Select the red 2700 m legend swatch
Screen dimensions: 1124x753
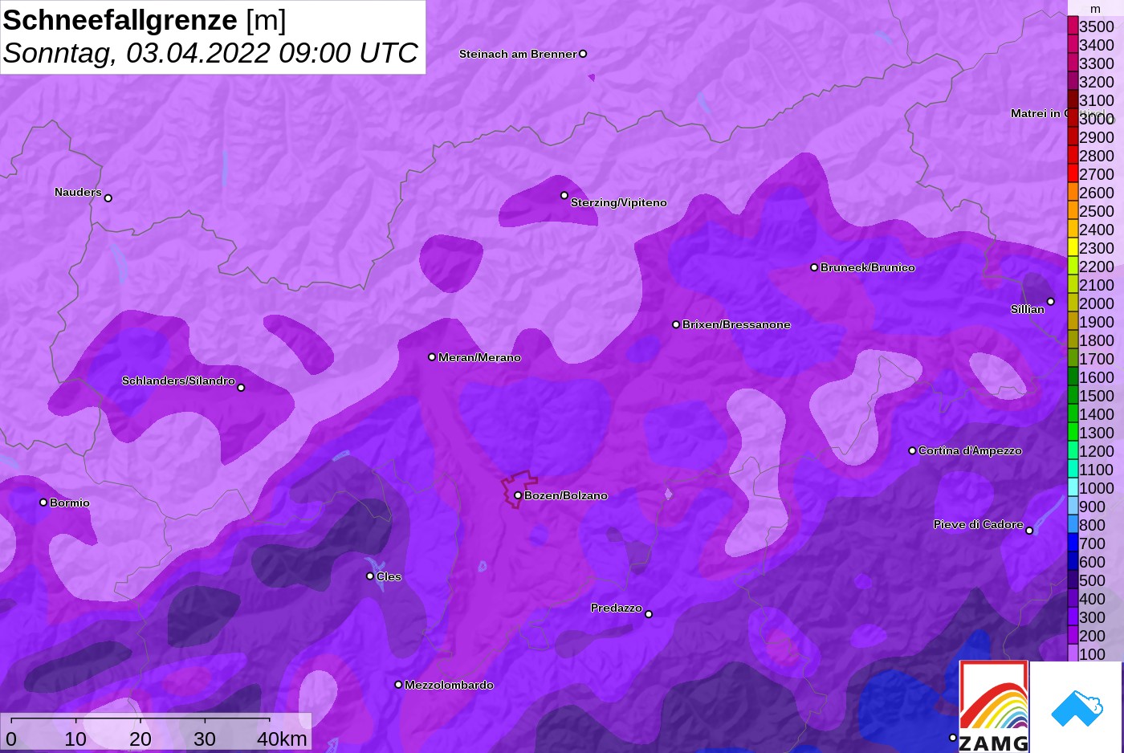pyautogui.click(x=1073, y=173)
